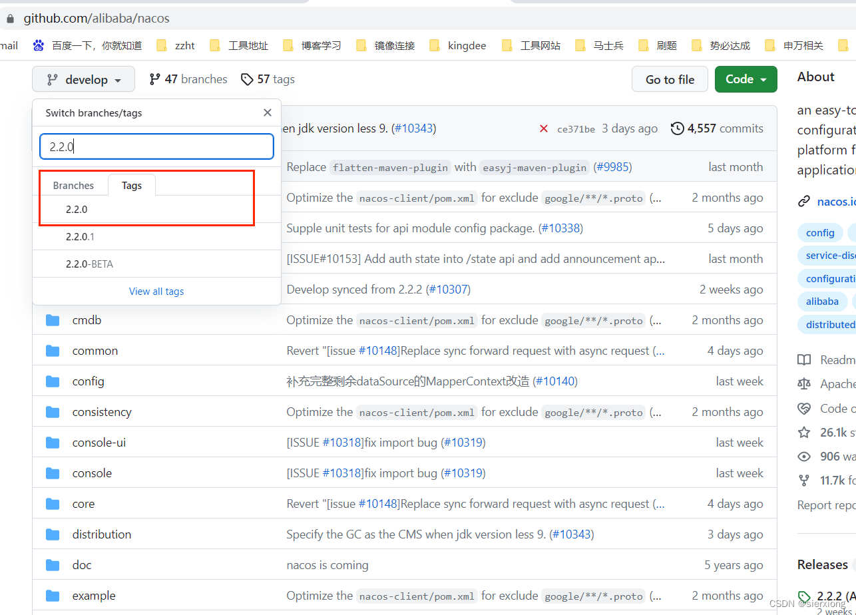Open pull request #10343 in latest commit

(413, 128)
